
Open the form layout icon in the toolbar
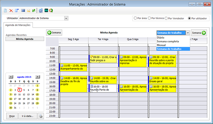[x=17, y=10]
